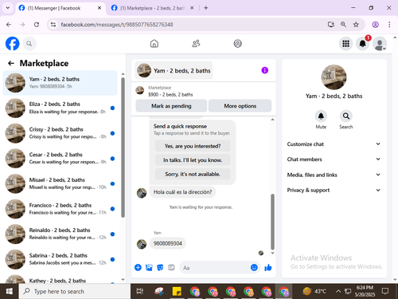Click the More options button
The height and width of the screenshot is (299, 398).
240,106
